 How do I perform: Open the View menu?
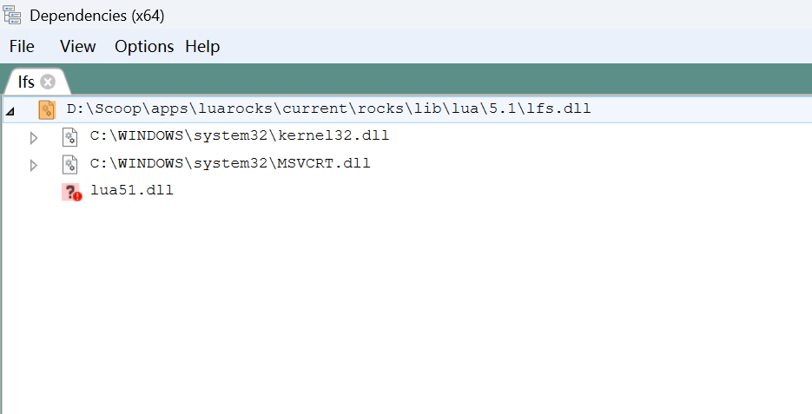tap(78, 46)
